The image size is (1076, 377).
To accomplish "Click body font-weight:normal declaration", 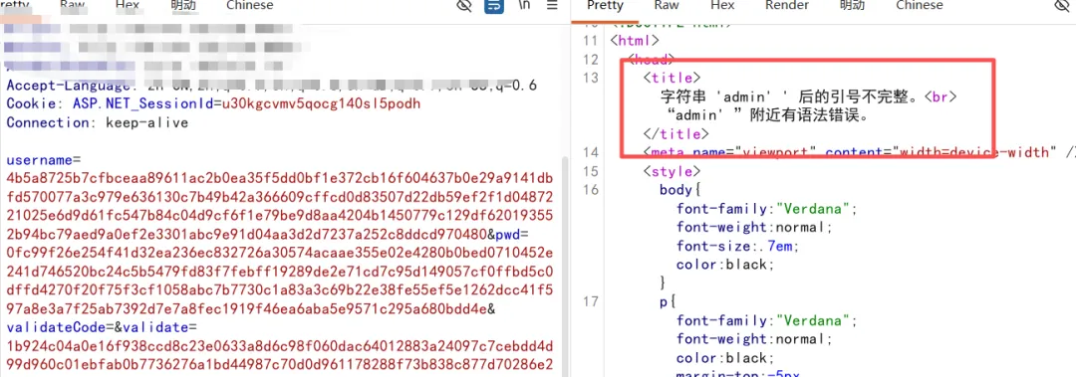I will click(x=755, y=227).
